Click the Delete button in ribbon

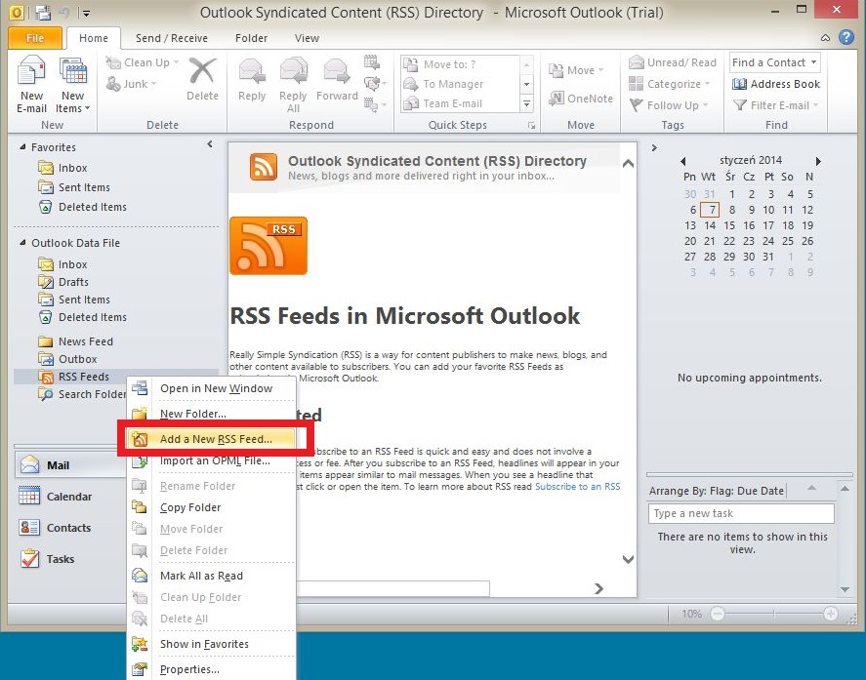coord(202,79)
